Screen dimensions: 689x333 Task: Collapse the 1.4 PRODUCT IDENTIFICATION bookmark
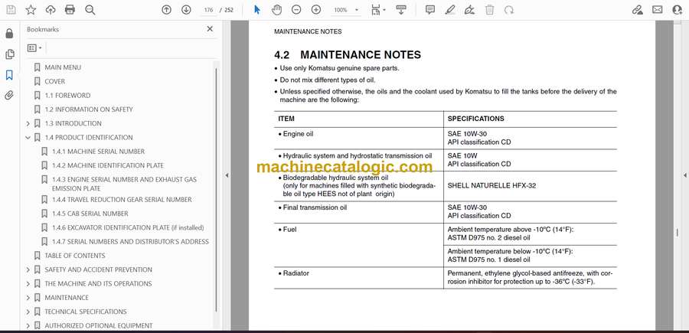pos(28,138)
